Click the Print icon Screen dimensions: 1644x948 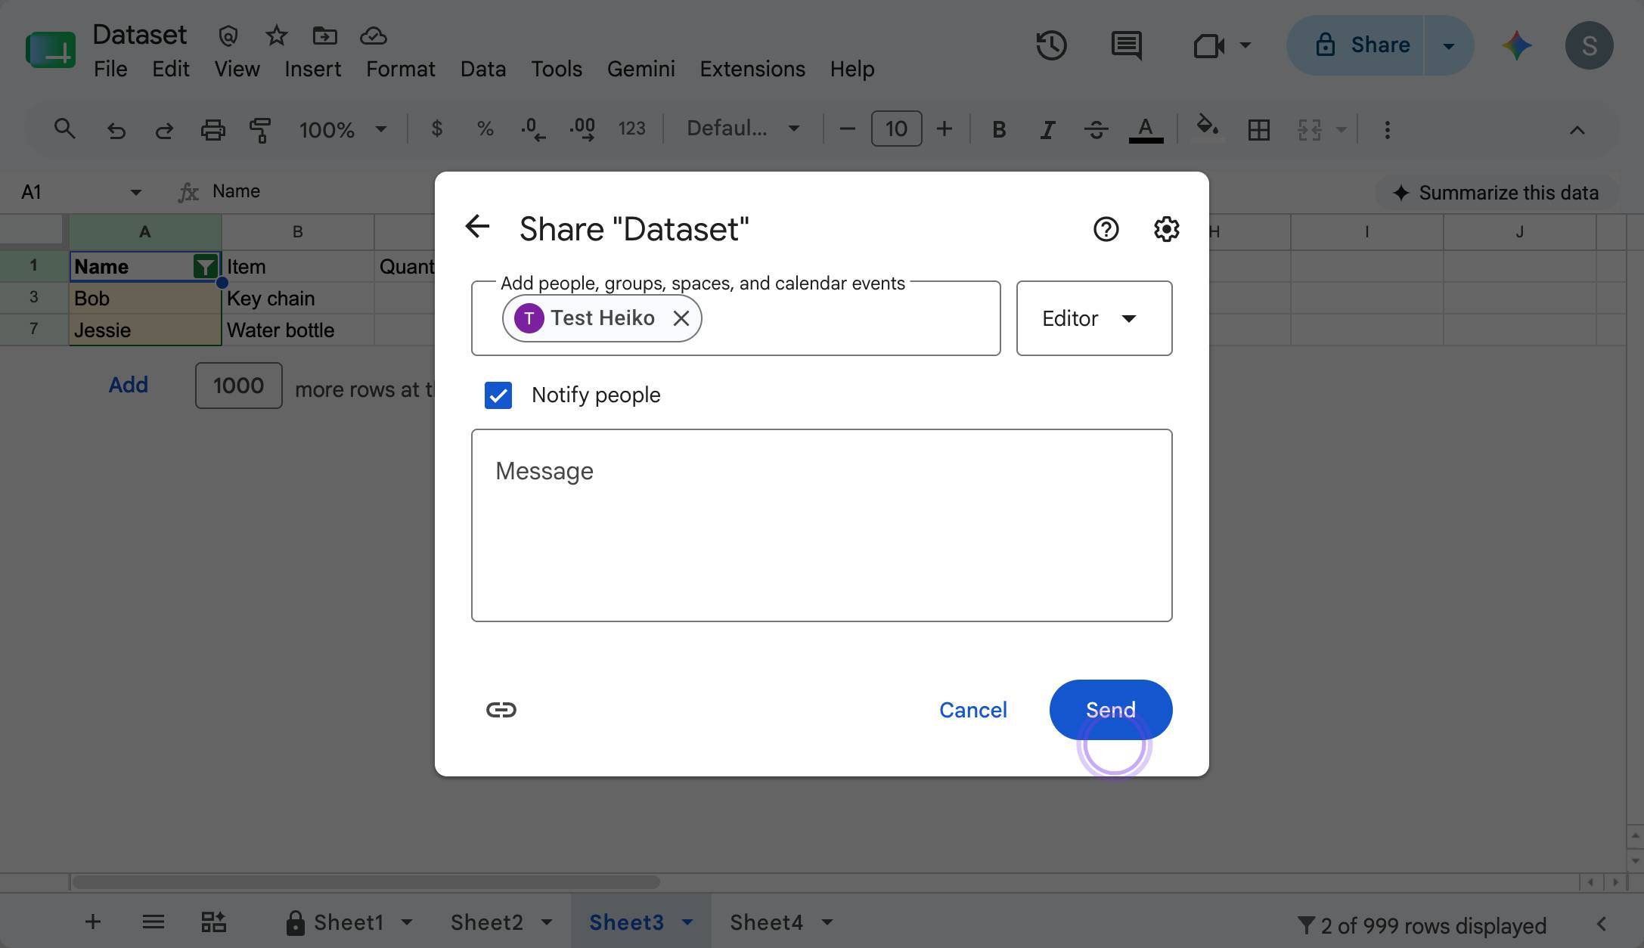tap(212, 130)
